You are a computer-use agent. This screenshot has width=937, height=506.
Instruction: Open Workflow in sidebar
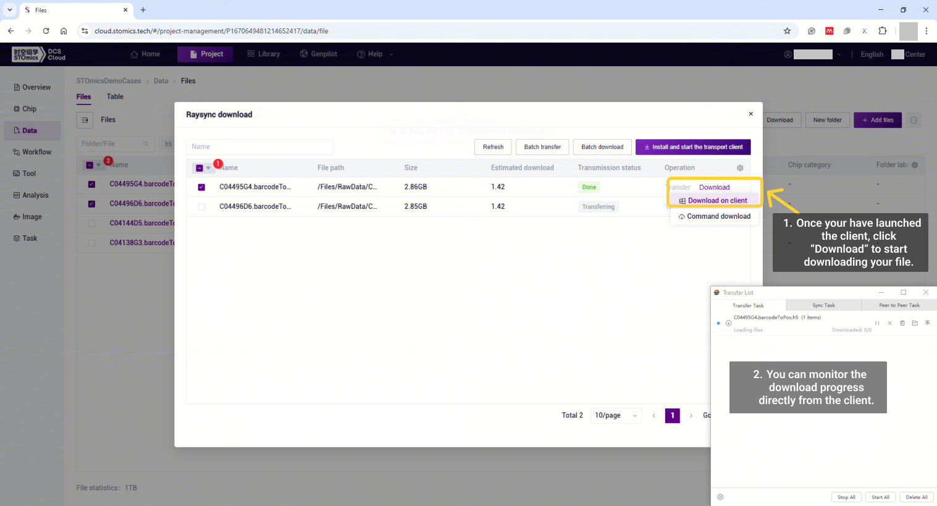32,152
